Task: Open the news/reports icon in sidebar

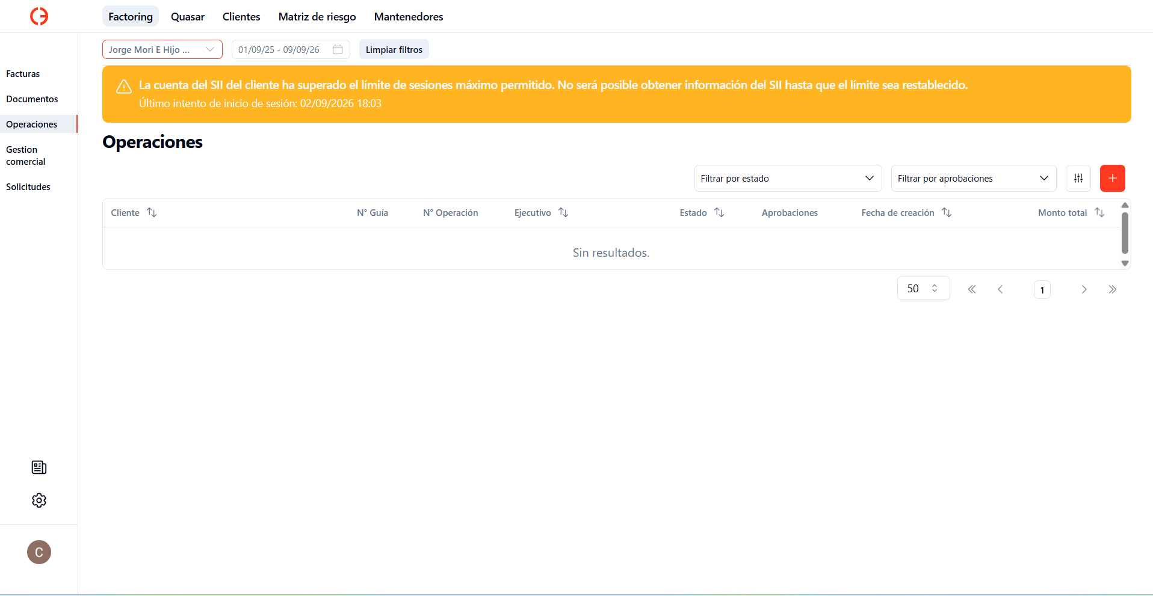Action: (x=39, y=467)
